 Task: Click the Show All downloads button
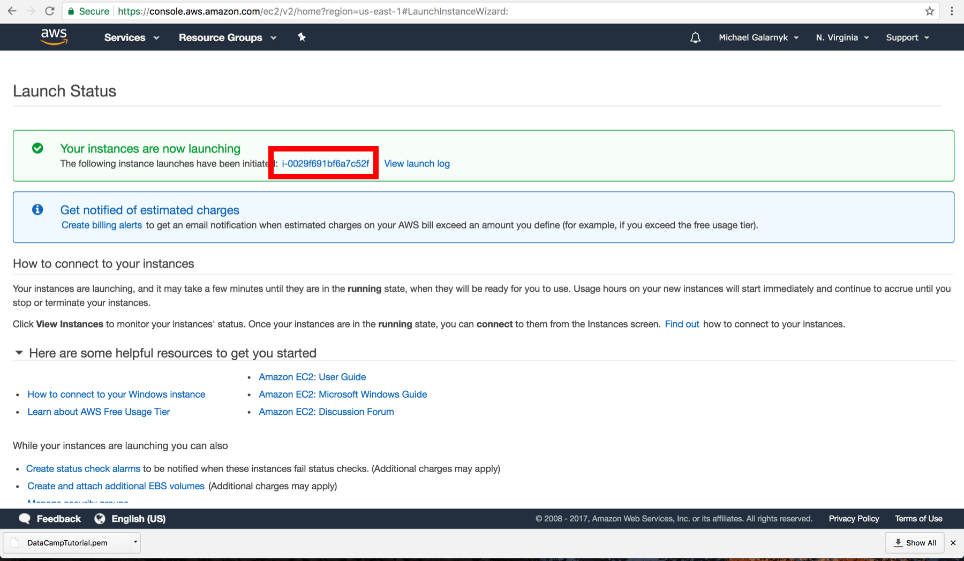tap(914, 542)
